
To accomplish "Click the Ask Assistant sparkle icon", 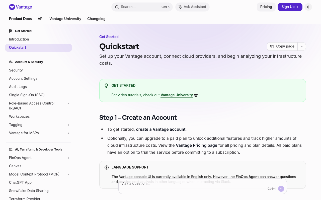I will point(180,7).
